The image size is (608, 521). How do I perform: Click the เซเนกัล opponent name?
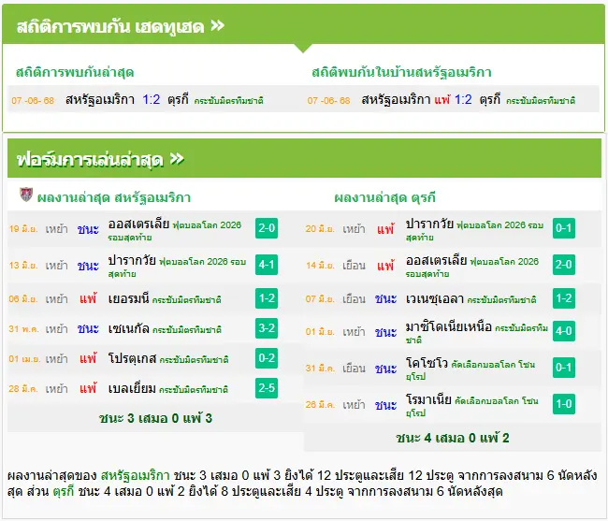[x=129, y=328]
